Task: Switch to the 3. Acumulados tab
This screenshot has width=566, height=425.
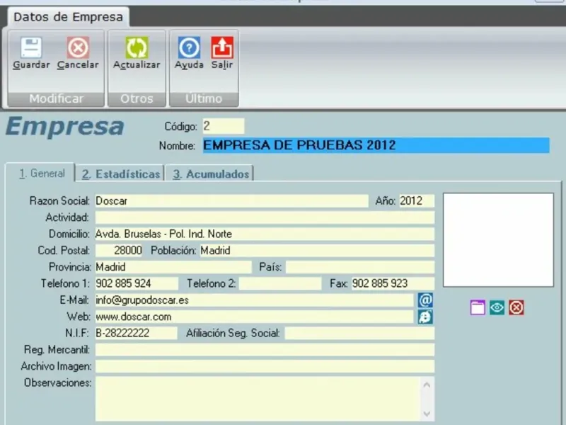Action: click(211, 174)
